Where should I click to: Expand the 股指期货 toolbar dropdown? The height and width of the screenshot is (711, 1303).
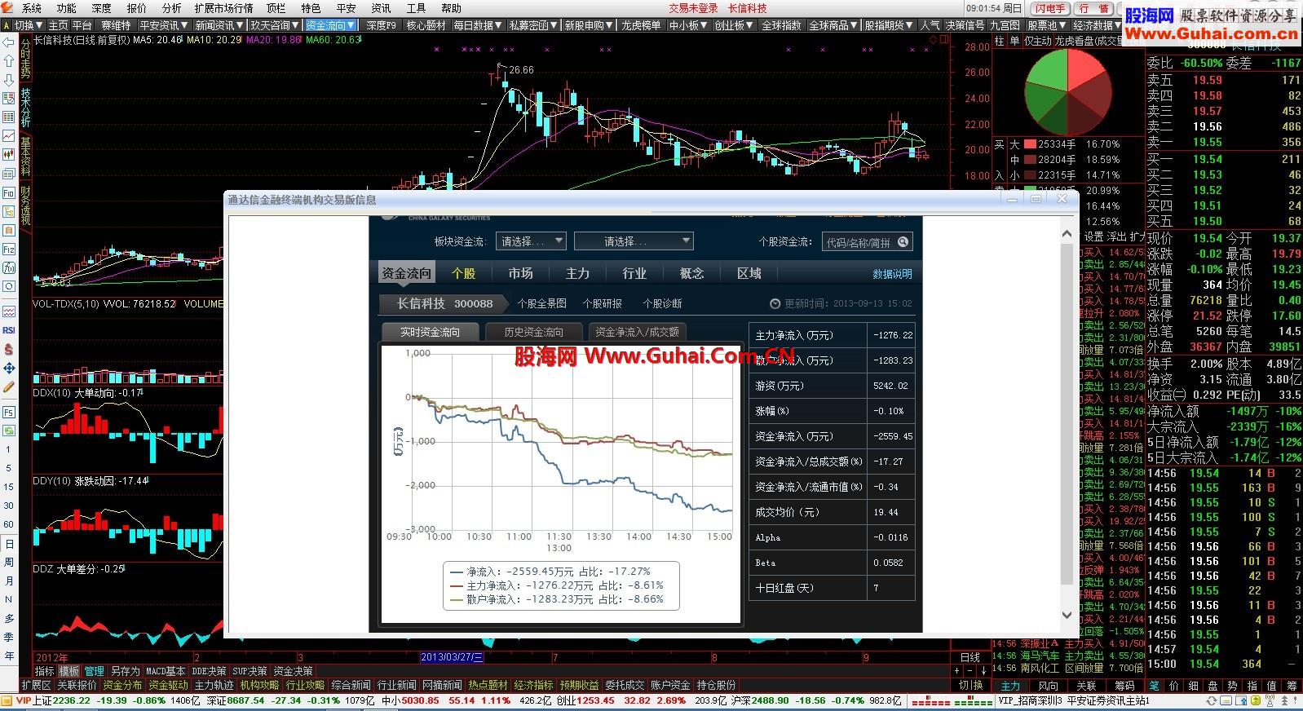(890, 25)
